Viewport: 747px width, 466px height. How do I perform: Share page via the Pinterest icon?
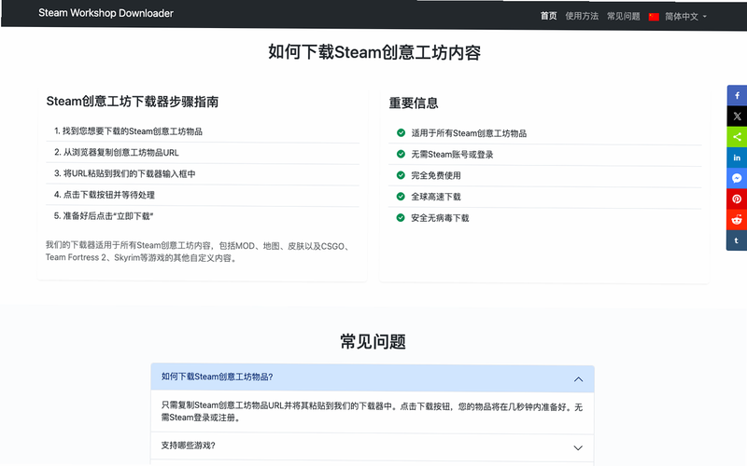(737, 199)
